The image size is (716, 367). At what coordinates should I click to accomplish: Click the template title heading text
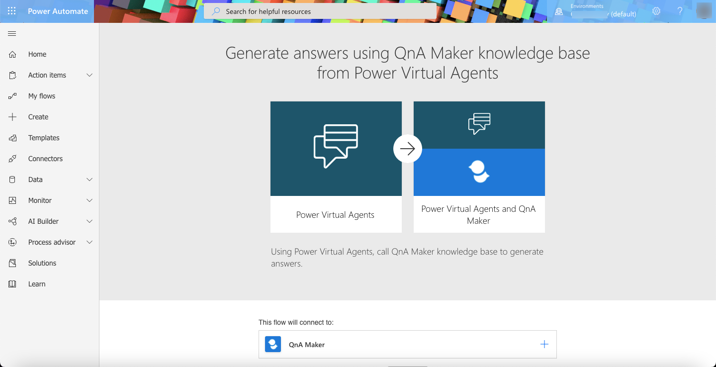point(408,63)
